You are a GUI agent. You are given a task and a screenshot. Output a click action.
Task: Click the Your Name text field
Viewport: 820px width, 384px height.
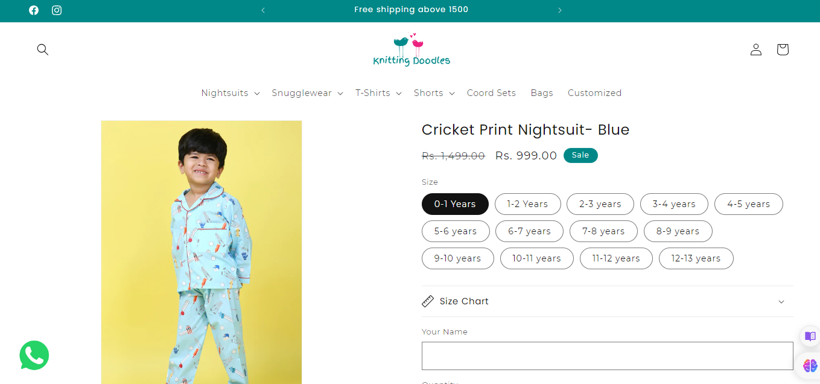click(x=607, y=356)
